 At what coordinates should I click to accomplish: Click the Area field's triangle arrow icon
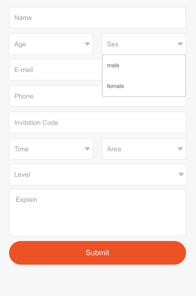click(180, 149)
